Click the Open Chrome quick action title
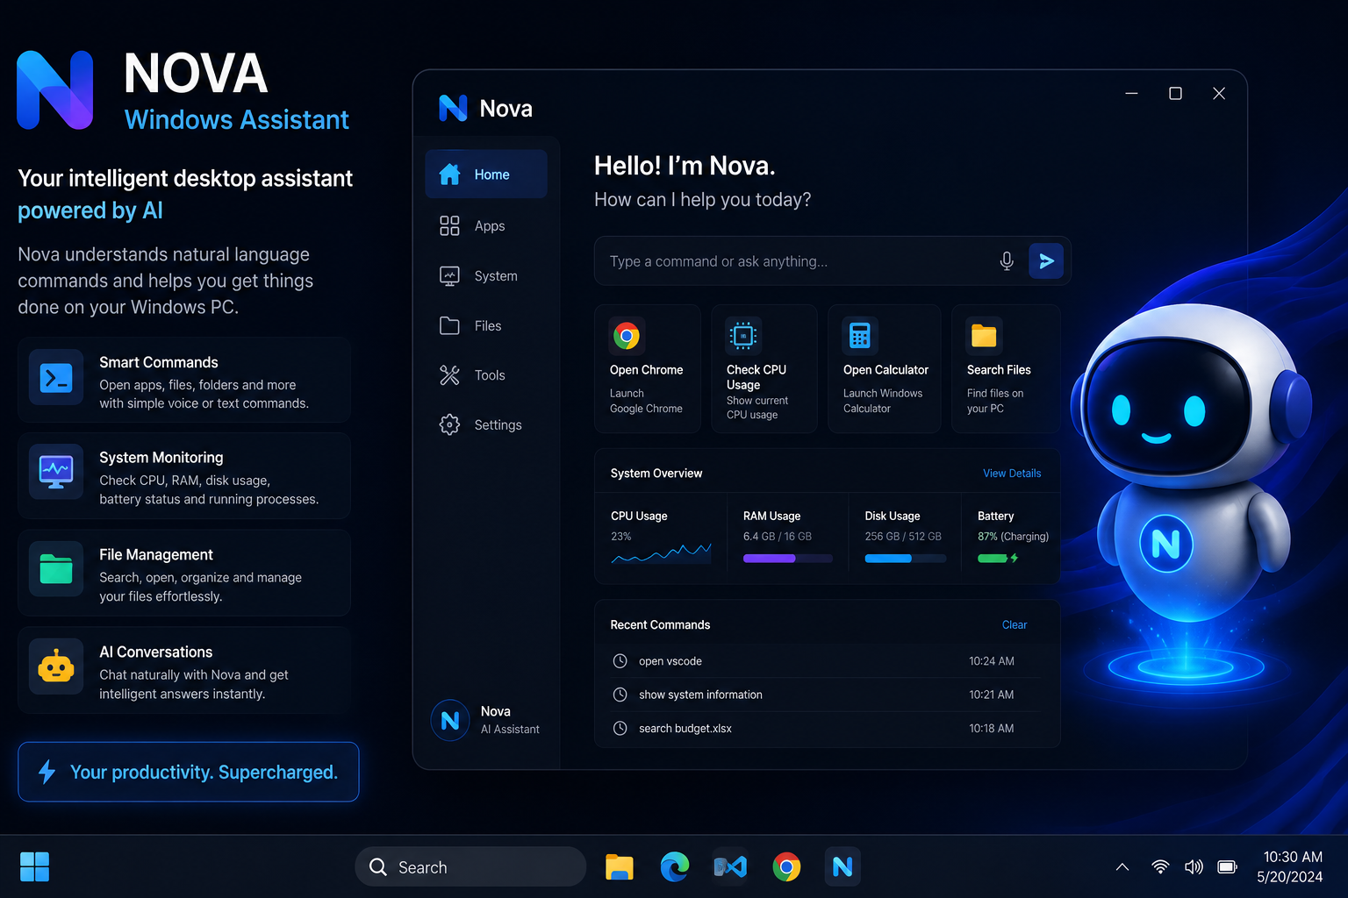Screen dimensions: 1348x898 pos(646,370)
